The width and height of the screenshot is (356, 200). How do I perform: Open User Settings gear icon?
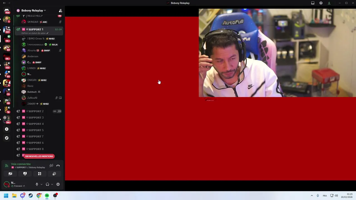tap(58, 184)
